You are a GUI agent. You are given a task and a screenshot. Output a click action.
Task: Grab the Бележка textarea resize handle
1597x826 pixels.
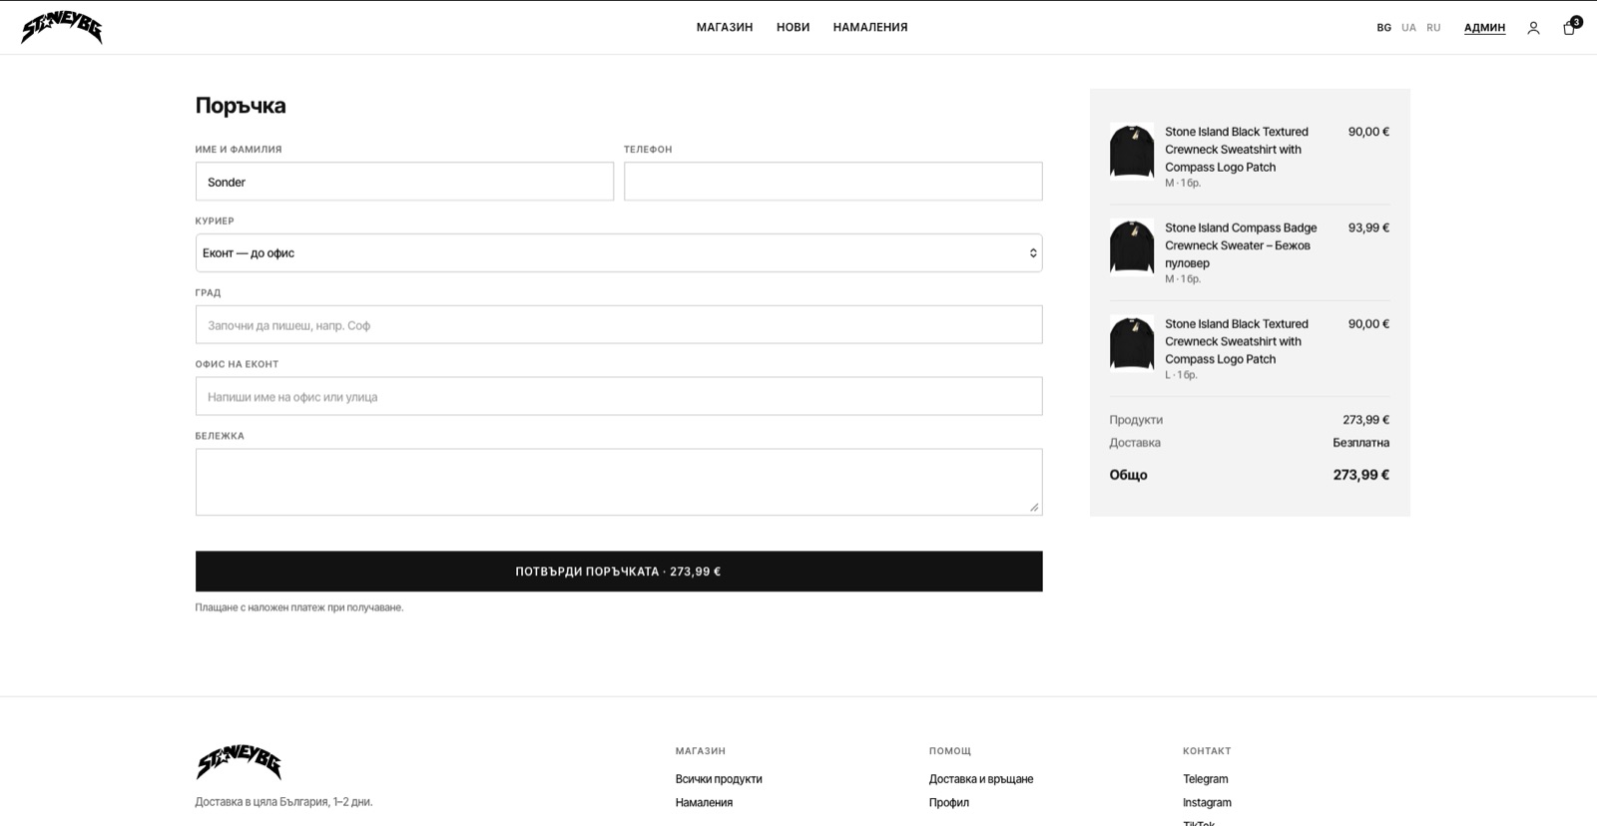pyautogui.click(x=1034, y=507)
